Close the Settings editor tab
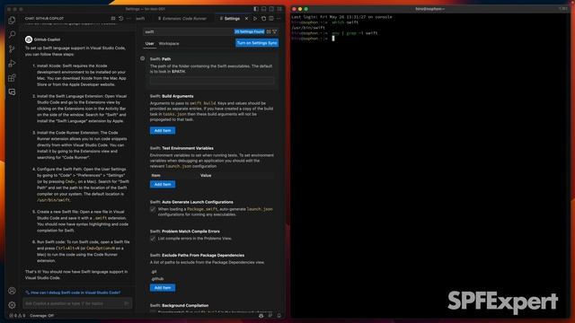 point(246,18)
